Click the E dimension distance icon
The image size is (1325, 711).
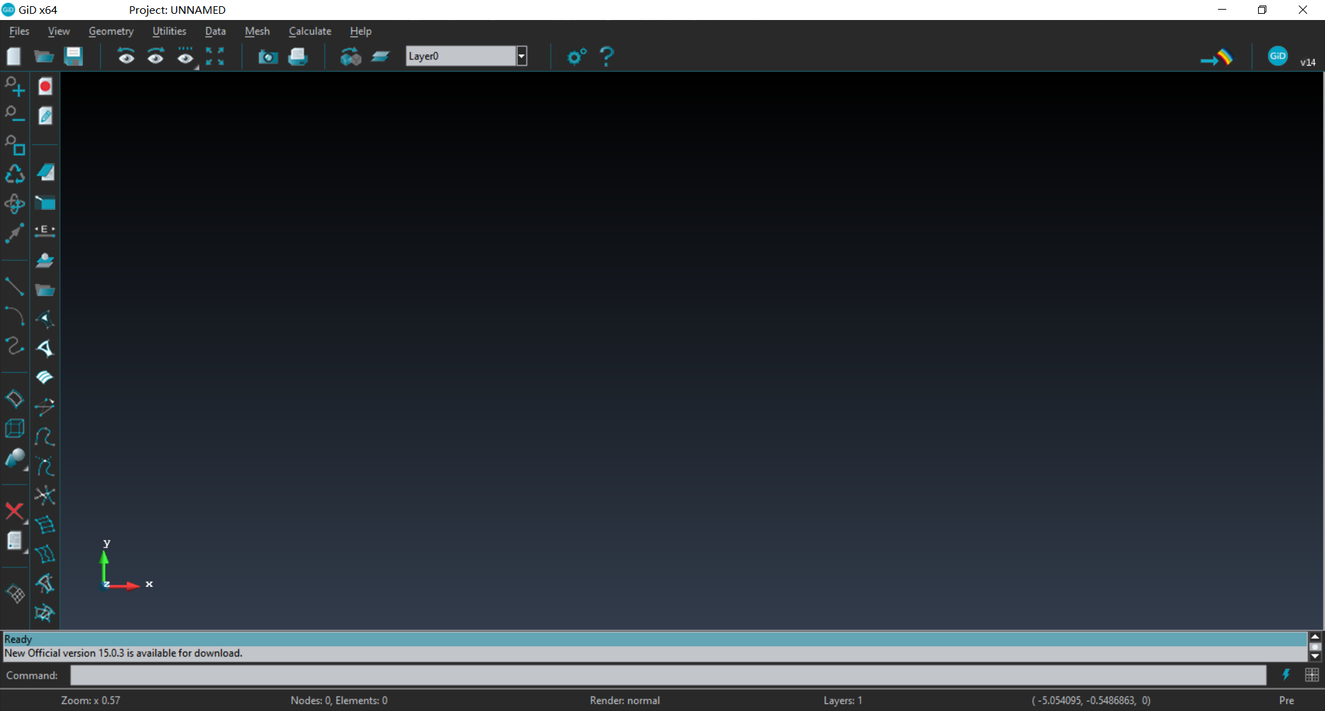pos(45,231)
